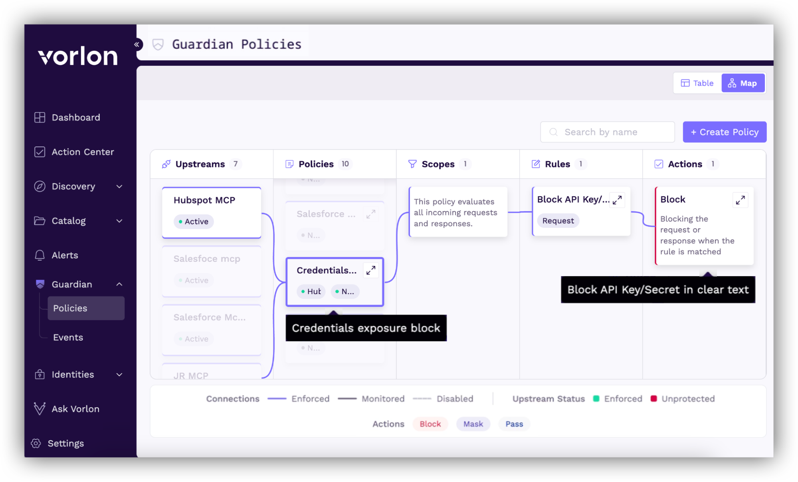Click the Ask Vorlon icon
The height and width of the screenshot is (482, 798).
point(40,409)
